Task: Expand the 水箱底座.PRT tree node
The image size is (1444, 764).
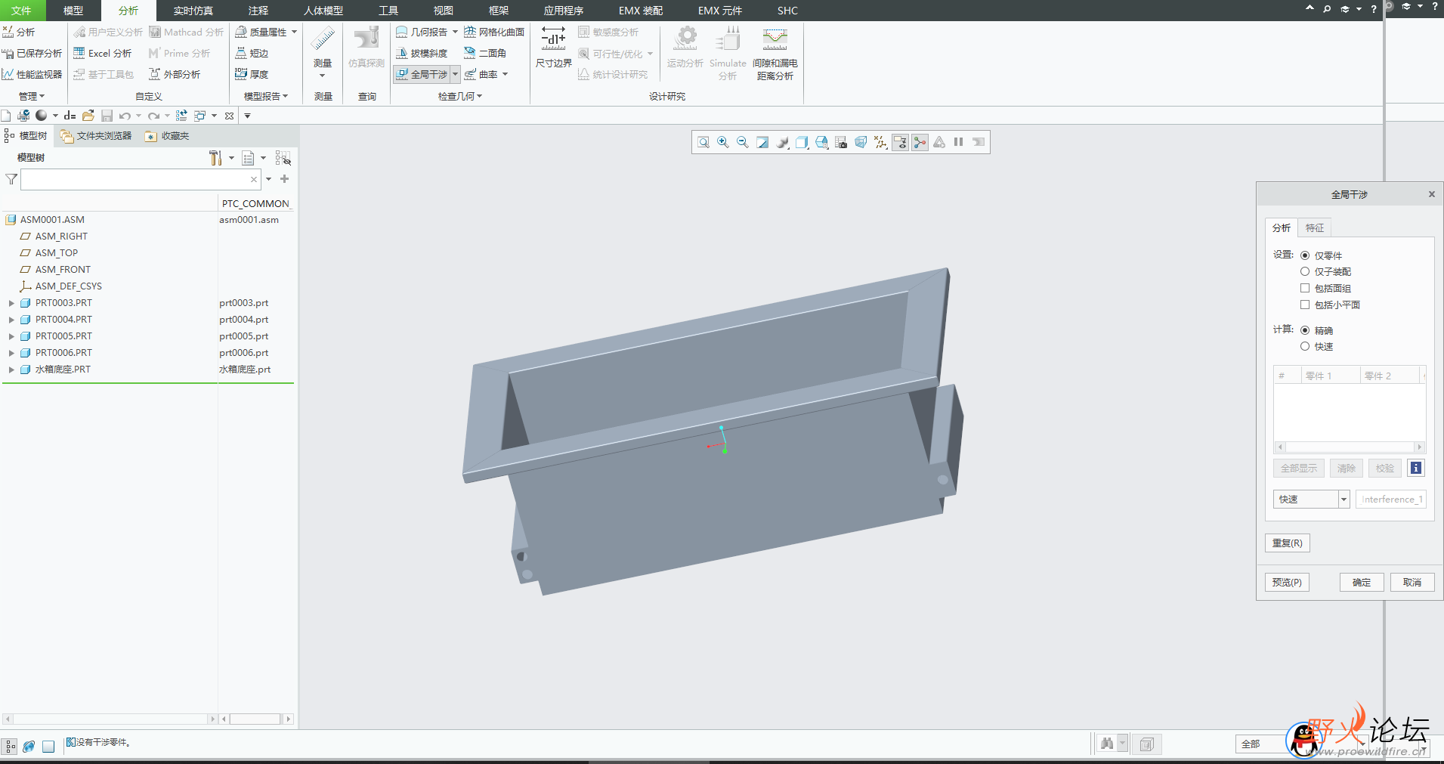Action: tap(11, 370)
